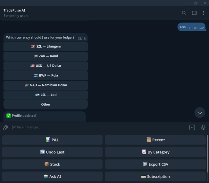Screen dimensions: 209x183
Task: Open Ask AI assistant button
Action: click(52, 177)
